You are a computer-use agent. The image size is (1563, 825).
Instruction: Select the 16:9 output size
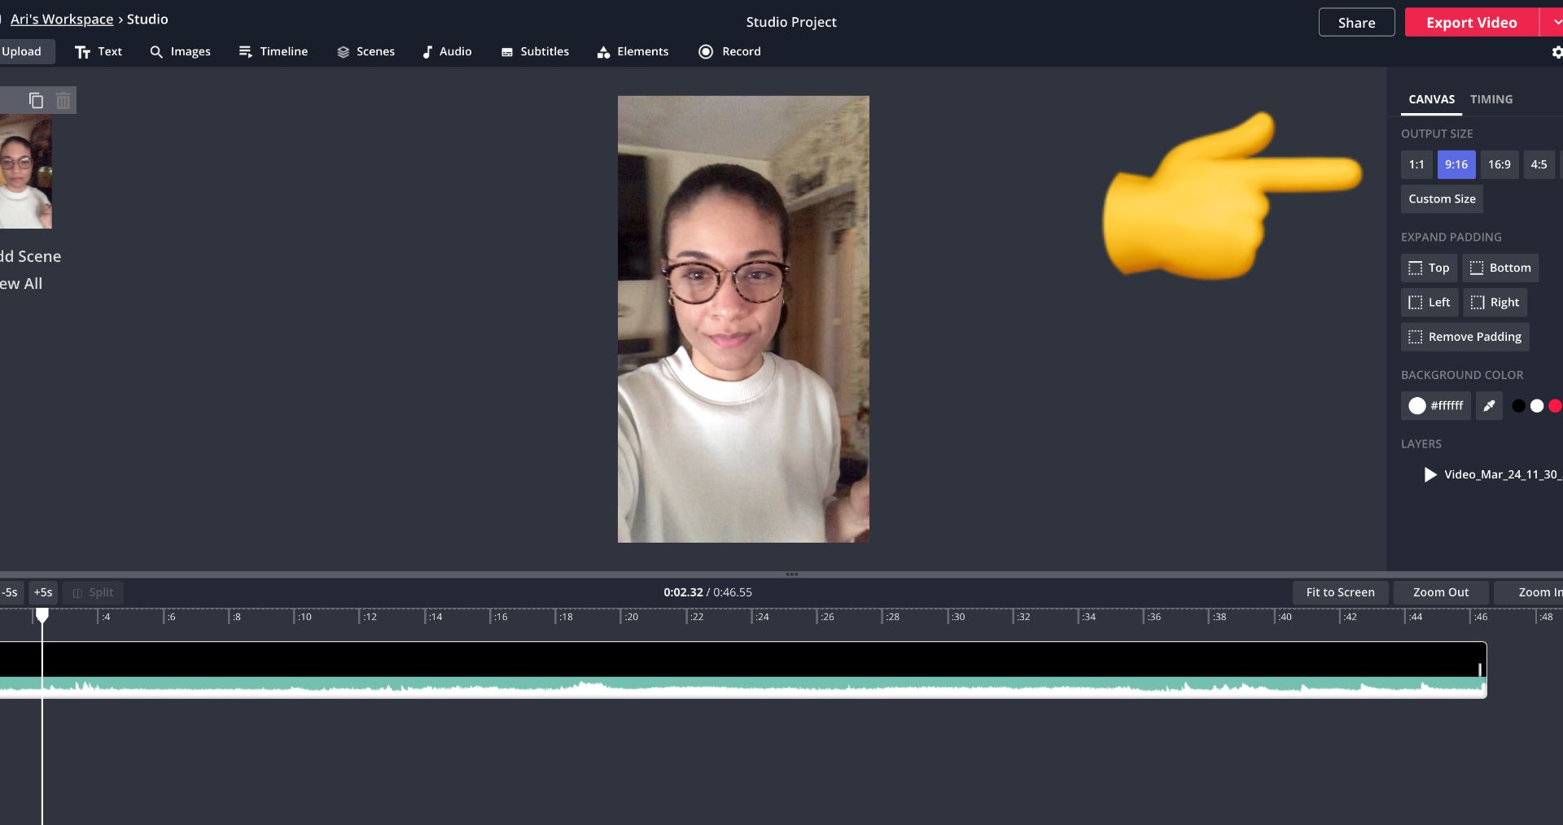coord(1499,164)
